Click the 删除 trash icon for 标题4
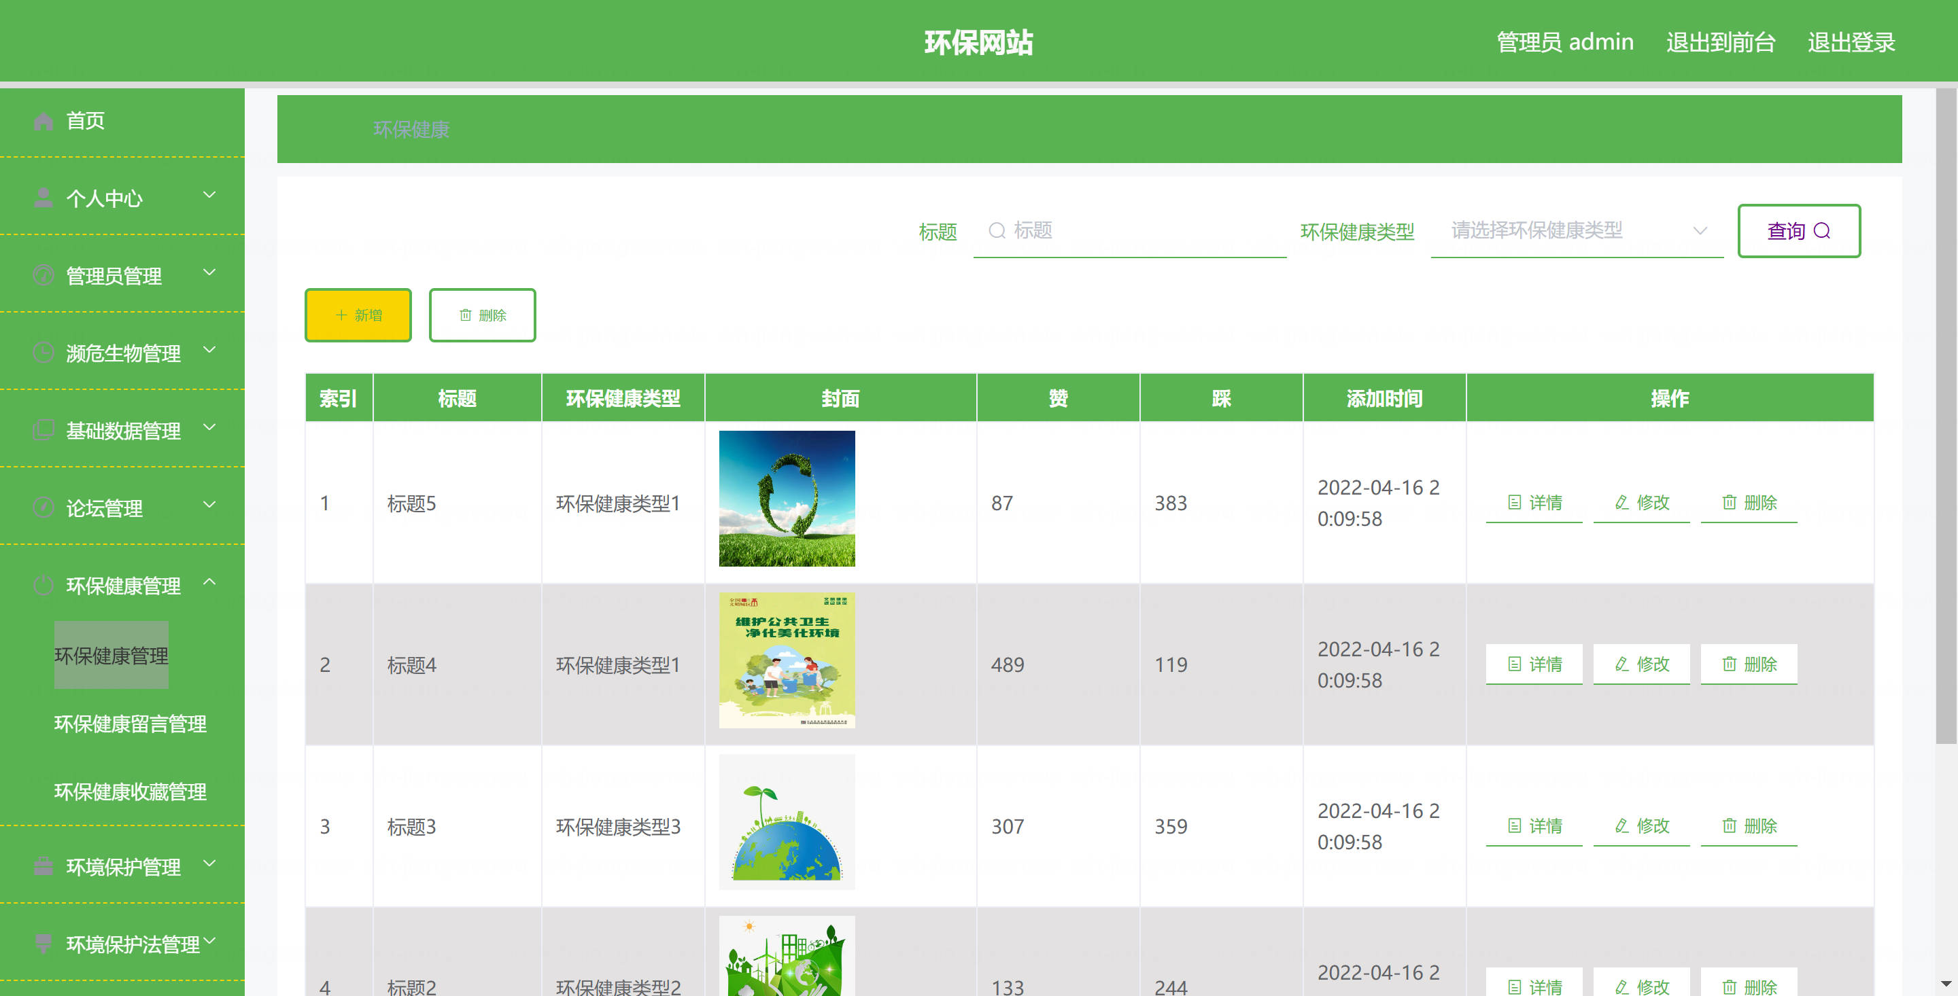 tap(1729, 664)
